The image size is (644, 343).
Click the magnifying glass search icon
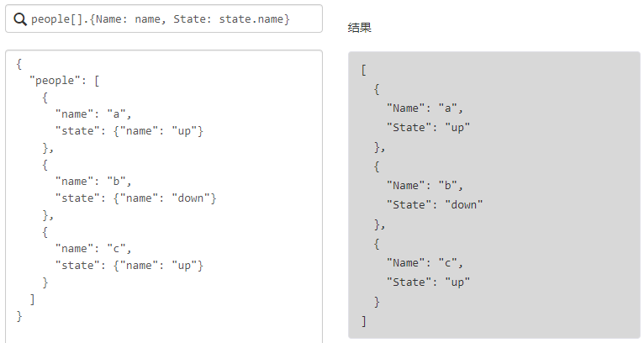coord(20,18)
